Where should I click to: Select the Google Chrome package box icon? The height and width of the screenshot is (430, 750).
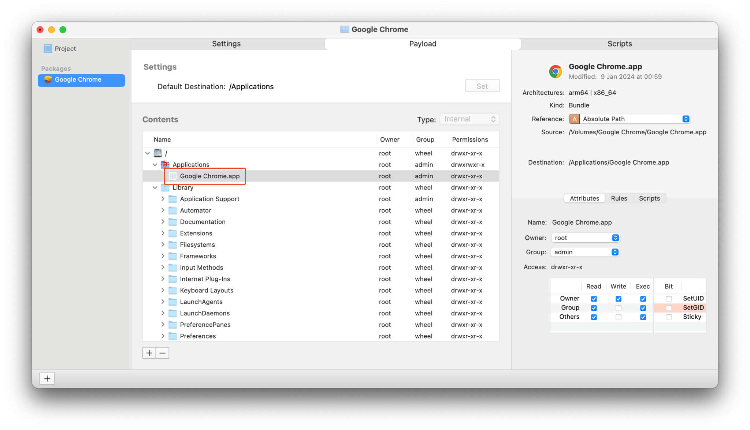point(48,79)
